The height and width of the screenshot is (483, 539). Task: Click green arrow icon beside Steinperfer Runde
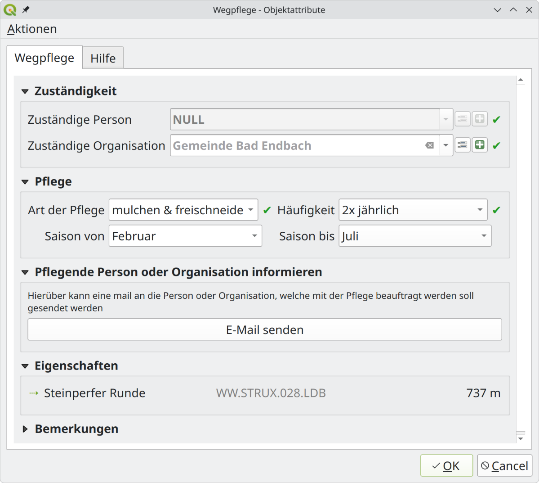(34, 393)
